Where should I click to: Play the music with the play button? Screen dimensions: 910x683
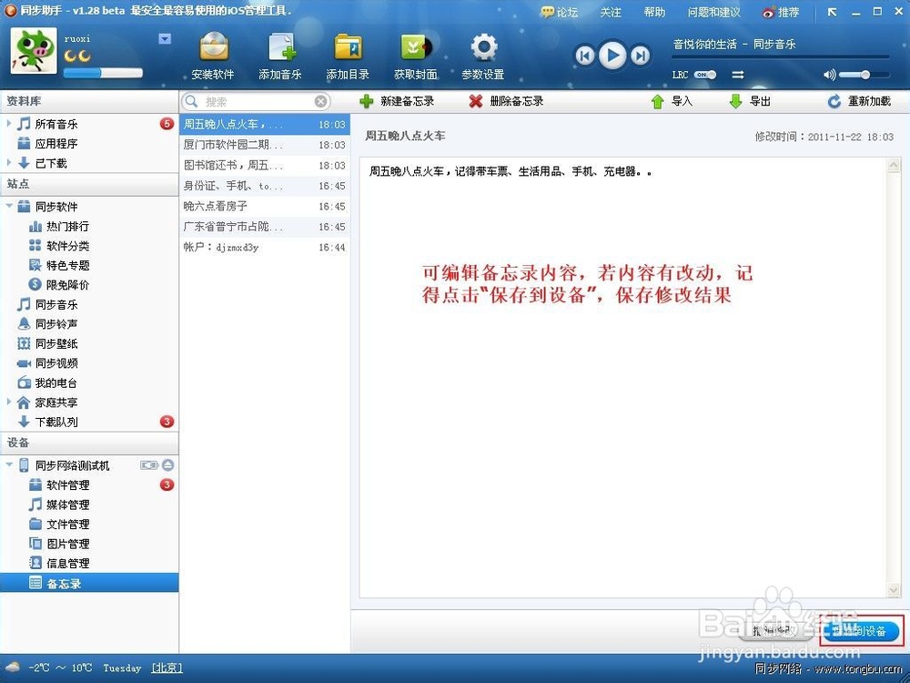[x=612, y=56]
